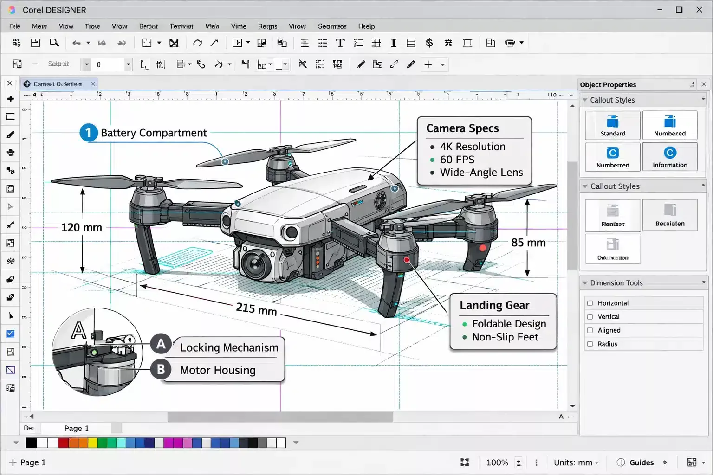Enable the Horizontal dimension checkbox
Screen dimensions: 713x475
click(x=590, y=303)
